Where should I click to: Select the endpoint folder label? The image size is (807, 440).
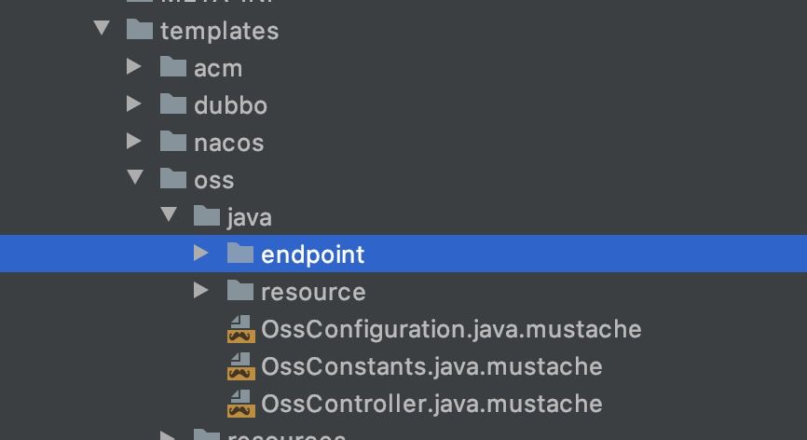(312, 254)
